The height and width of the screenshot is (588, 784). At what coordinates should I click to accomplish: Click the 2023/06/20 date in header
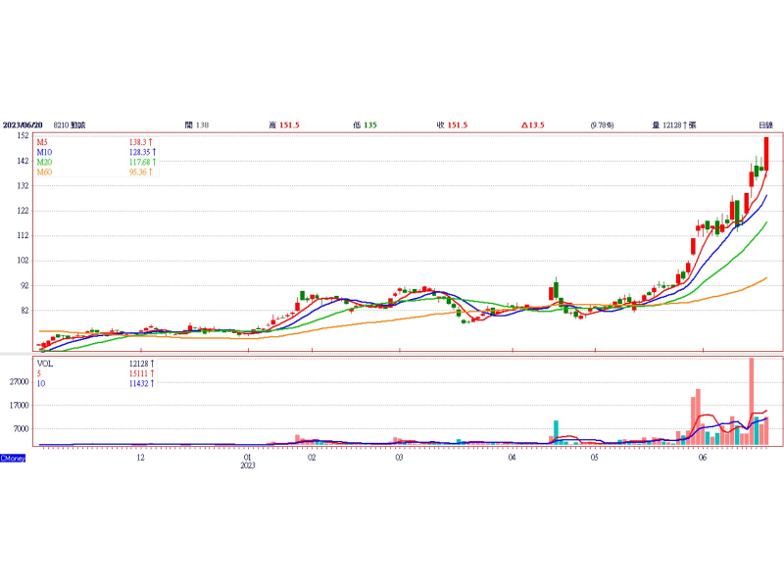point(24,125)
